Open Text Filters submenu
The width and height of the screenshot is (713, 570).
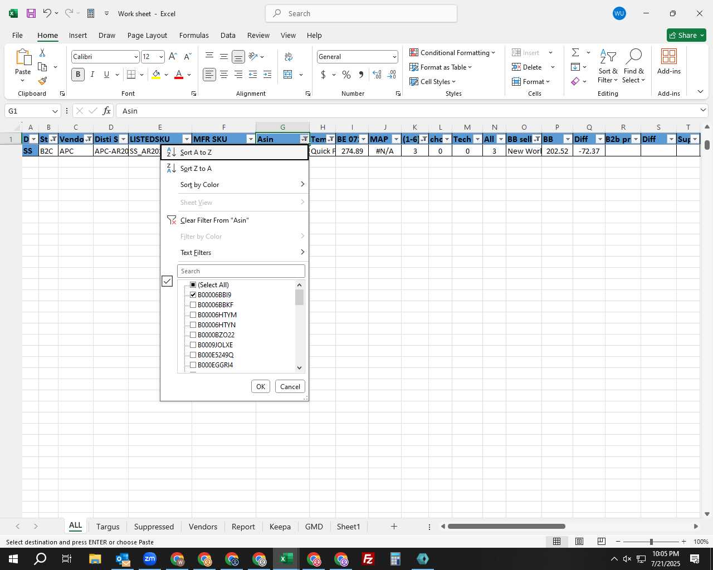point(235,253)
